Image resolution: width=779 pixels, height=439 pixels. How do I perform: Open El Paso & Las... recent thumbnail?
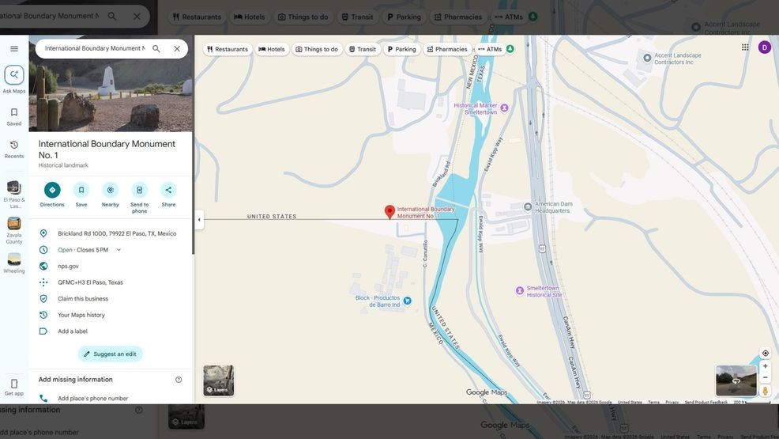pos(14,195)
